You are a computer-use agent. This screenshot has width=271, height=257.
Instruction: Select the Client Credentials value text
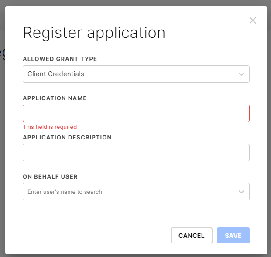tap(56, 74)
